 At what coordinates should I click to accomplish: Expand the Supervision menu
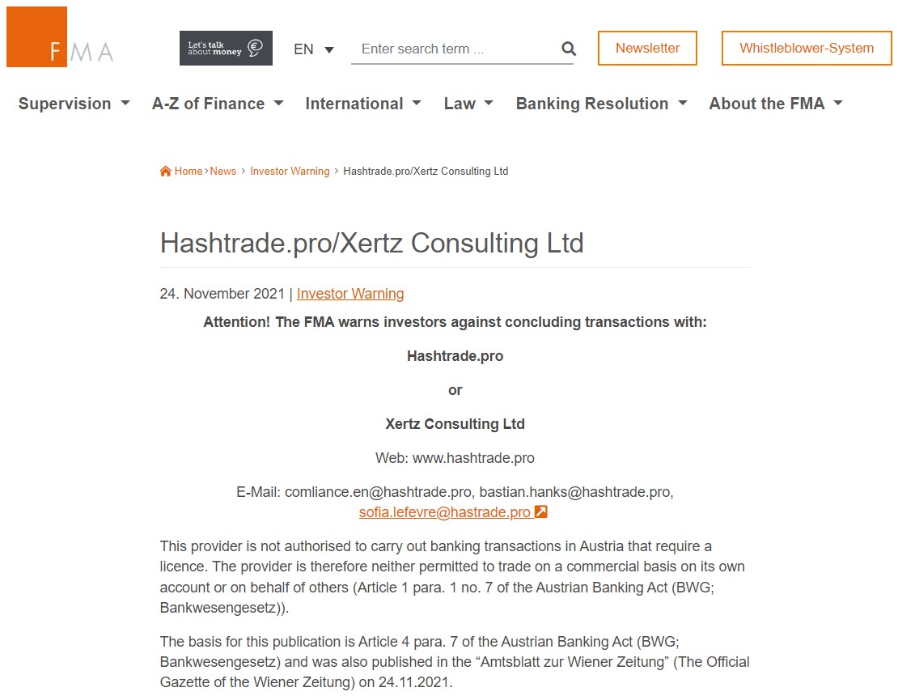pyautogui.click(x=74, y=104)
